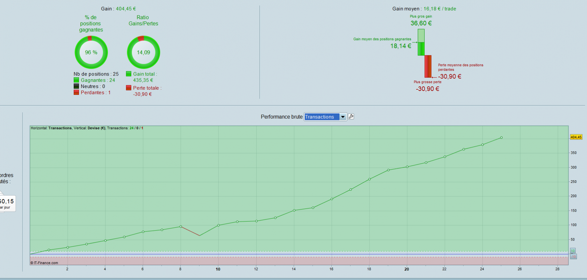Click the 96 % winning positions donut chart
The width and height of the screenshot is (587, 280).
coord(91,52)
